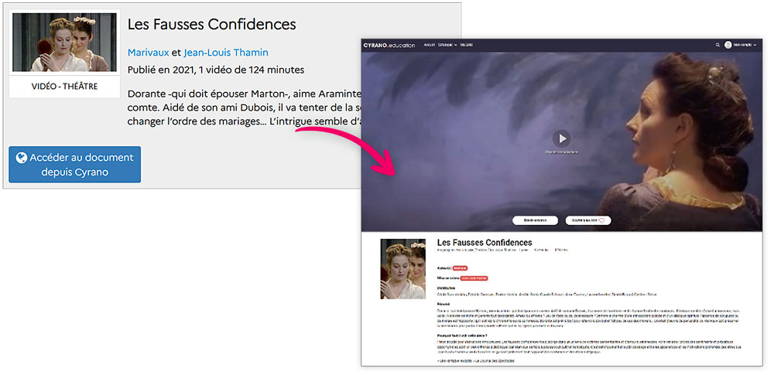Expand the Mon compte dropdown

(745, 45)
